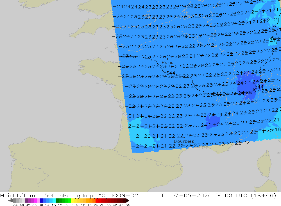Viewport: 281px width, 206px height.
Task: Click the Height/Temp. 500 hPa map title
Action: pyautogui.click(x=35, y=195)
